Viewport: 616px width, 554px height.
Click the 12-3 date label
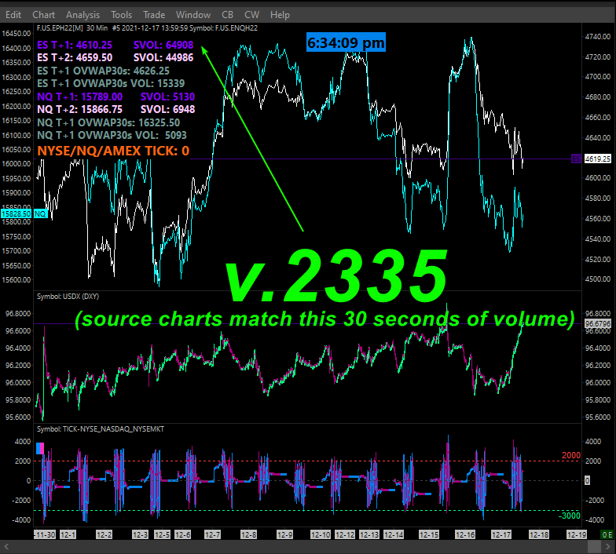(140, 534)
